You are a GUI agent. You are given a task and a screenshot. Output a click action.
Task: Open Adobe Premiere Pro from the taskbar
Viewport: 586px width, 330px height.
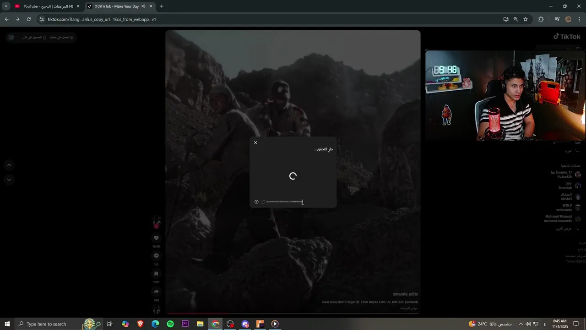[185, 324]
